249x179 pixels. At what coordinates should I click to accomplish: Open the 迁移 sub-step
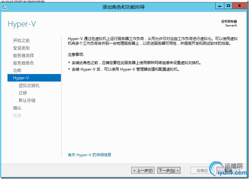[23, 93]
